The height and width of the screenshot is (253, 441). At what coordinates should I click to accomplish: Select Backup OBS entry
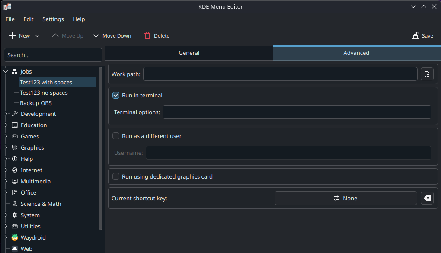click(x=36, y=103)
